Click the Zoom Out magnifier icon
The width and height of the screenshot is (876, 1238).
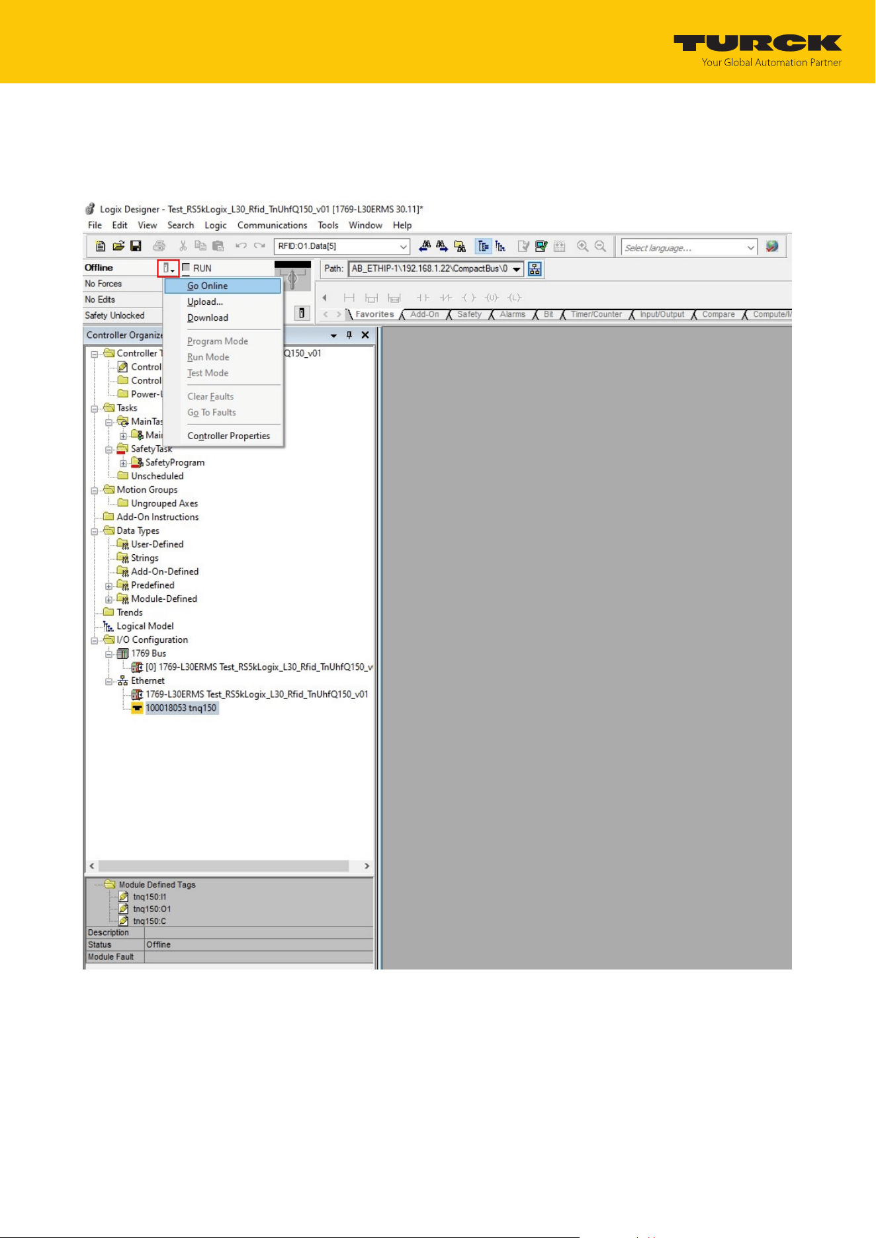click(x=601, y=247)
